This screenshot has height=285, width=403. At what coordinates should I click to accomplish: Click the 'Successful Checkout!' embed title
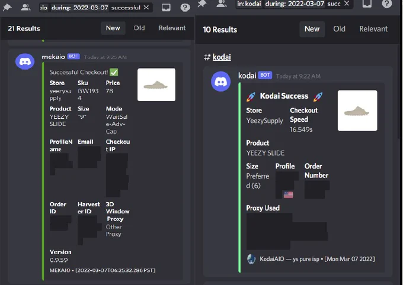pyautogui.click(x=79, y=72)
